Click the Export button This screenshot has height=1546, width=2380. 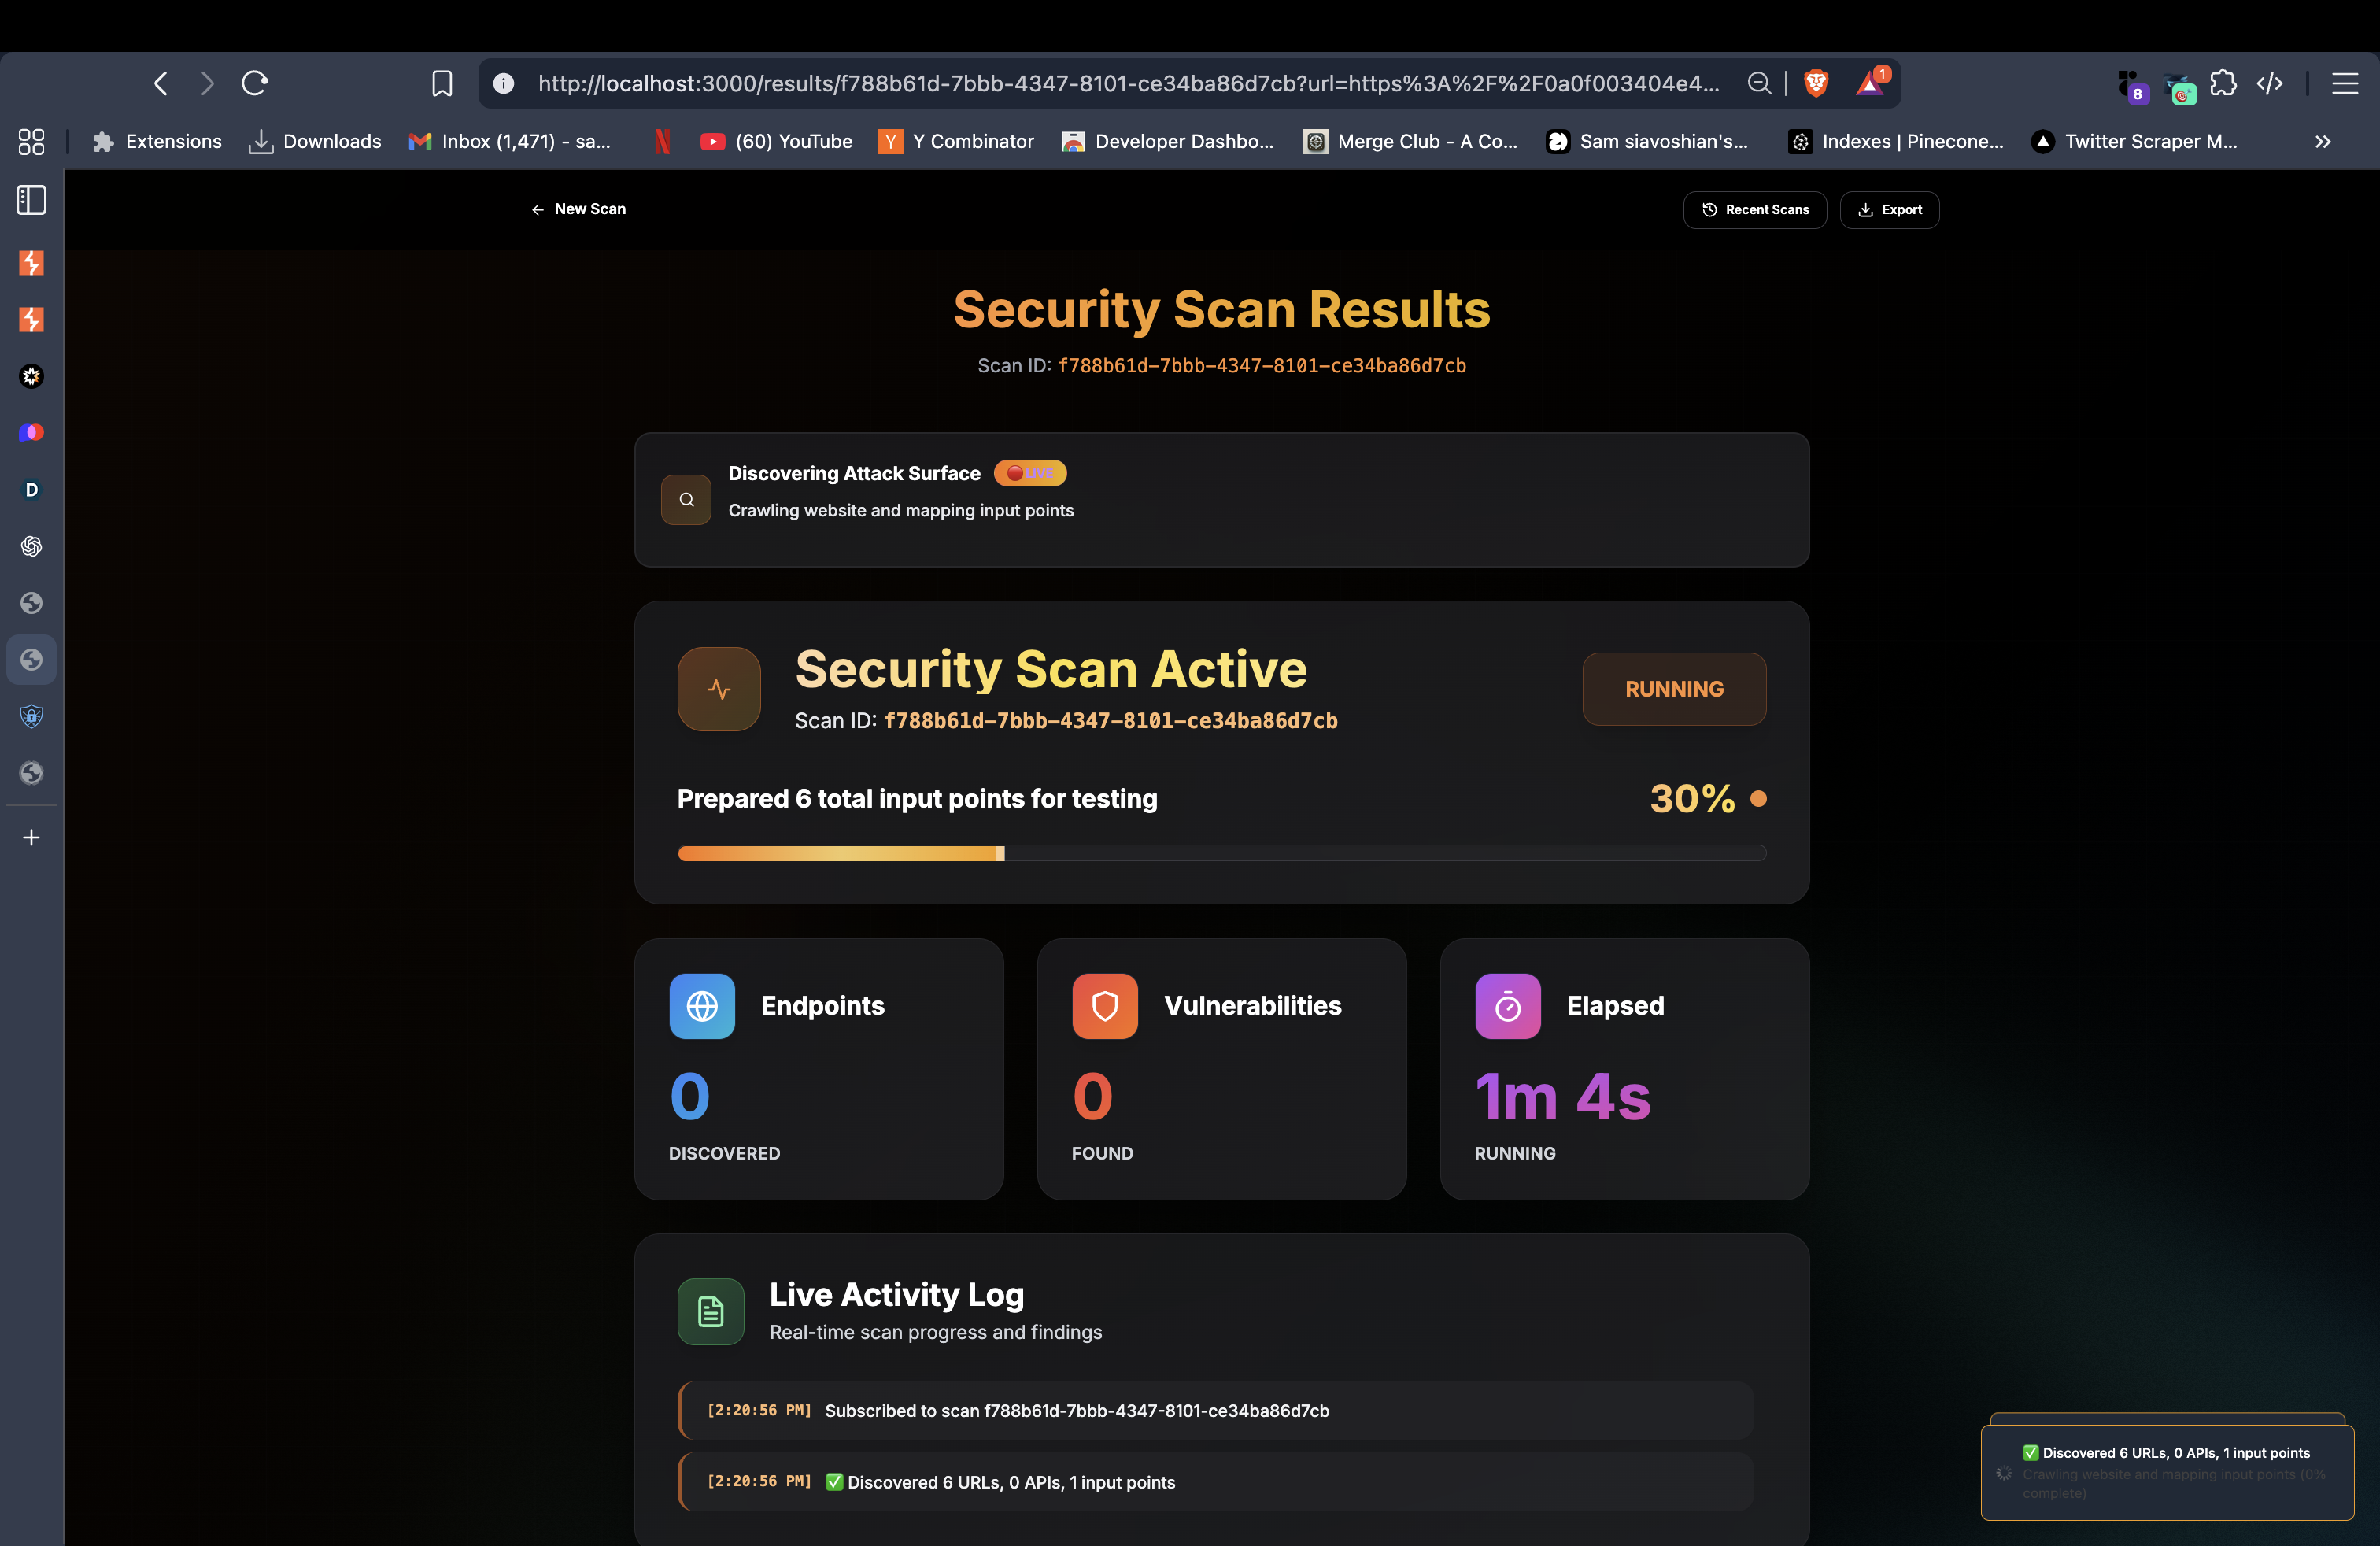coord(1889,210)
